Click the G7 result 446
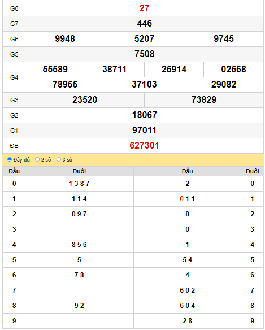The height and width of the screenshot is (330, 265). click(x=144, y=23)
